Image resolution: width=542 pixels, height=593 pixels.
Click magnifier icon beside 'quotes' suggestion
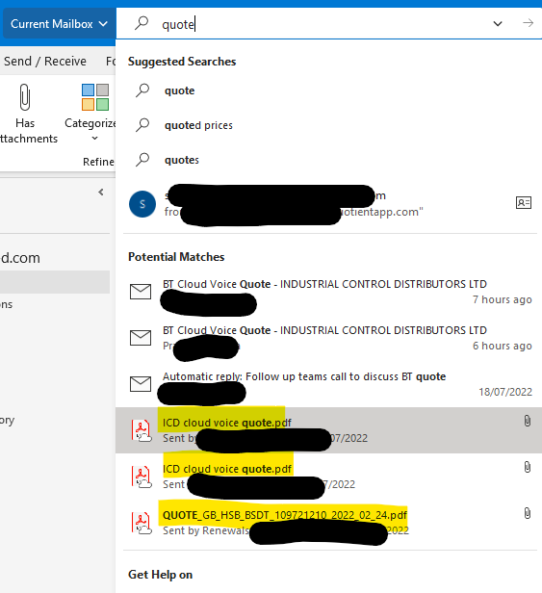click(142, 159)
